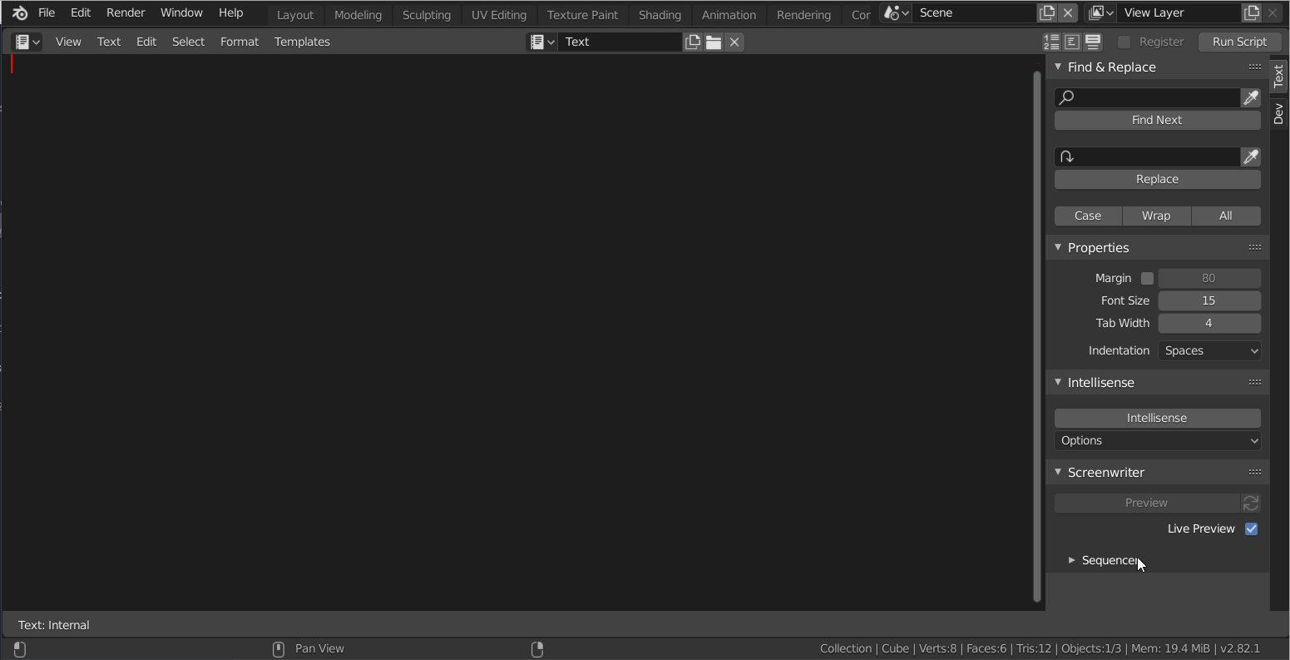Uncheck the Live Preview checkbox
1290x660 pixels.
[1251, 528]
